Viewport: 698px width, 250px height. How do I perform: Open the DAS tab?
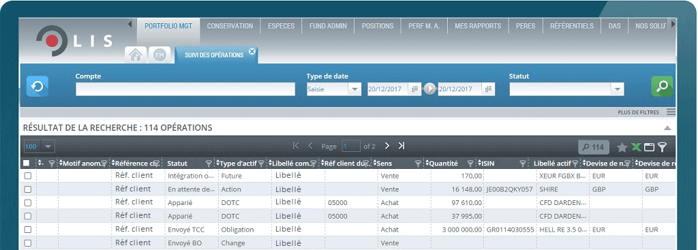pyautogui.click(x=614, y=26)
